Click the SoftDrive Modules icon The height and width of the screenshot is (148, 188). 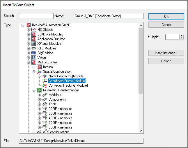(x=34, y=34)
